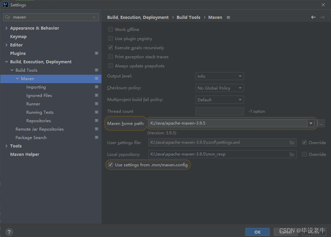Viewport: 331px width, 237px height.
Task: Check Override for Local repository
Action: (x=304, y=154)
